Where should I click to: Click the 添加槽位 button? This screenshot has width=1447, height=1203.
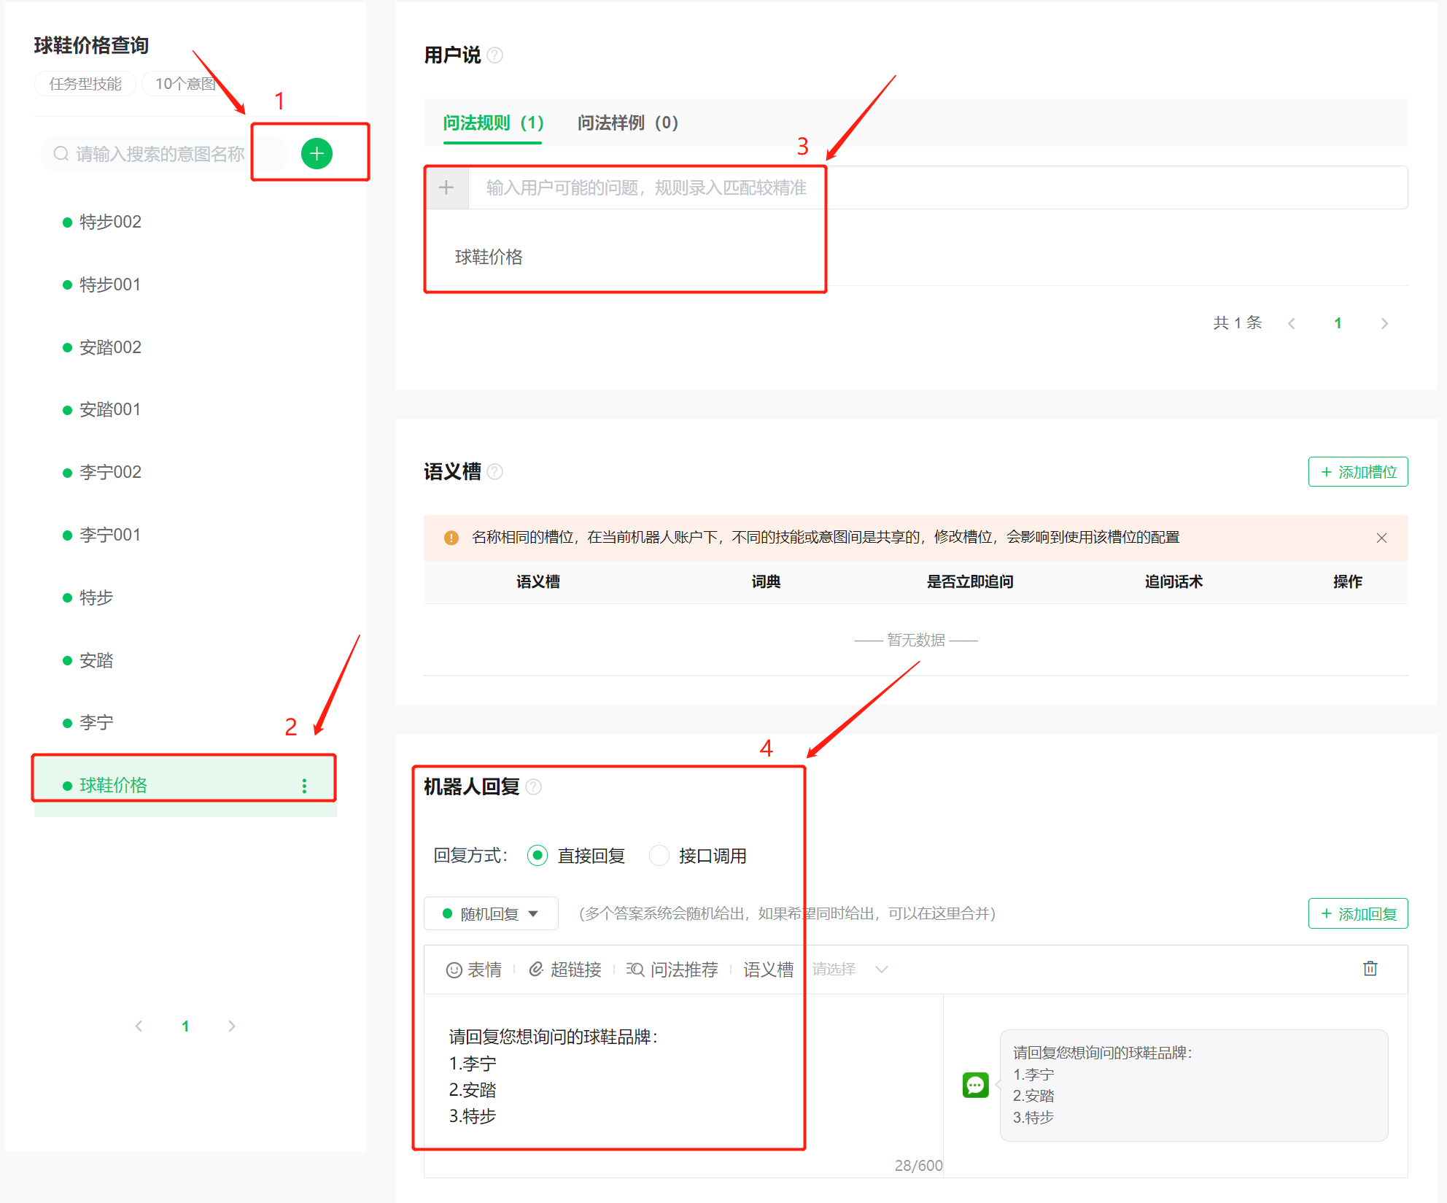[x=1357, y=472]
